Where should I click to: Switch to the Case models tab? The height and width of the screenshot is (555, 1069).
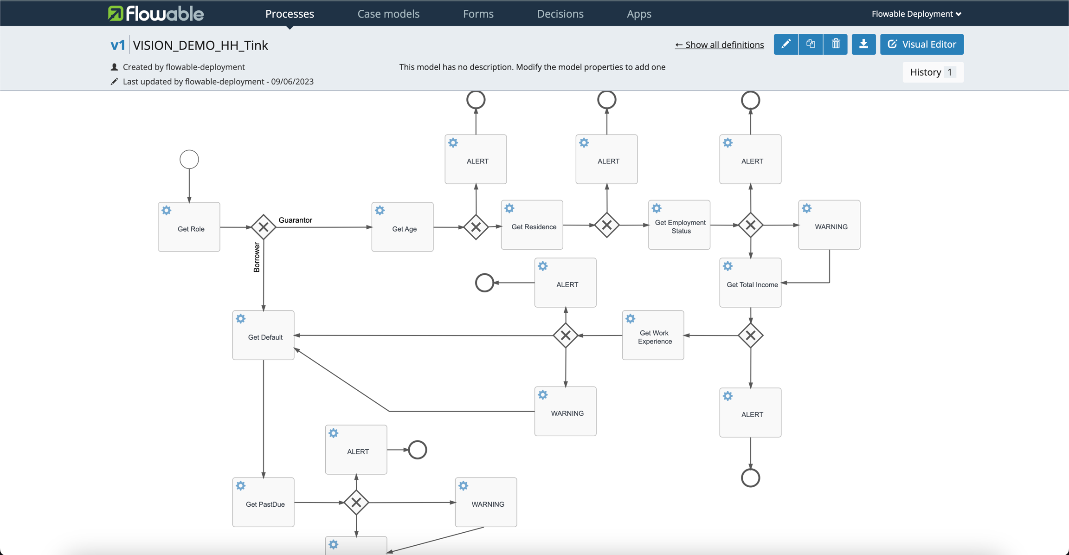[388, 13]
